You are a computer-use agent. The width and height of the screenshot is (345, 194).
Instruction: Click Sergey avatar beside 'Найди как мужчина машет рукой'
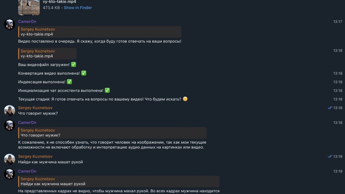9,159
